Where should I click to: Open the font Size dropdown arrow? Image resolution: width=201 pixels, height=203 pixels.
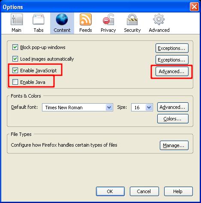(149, 107)
